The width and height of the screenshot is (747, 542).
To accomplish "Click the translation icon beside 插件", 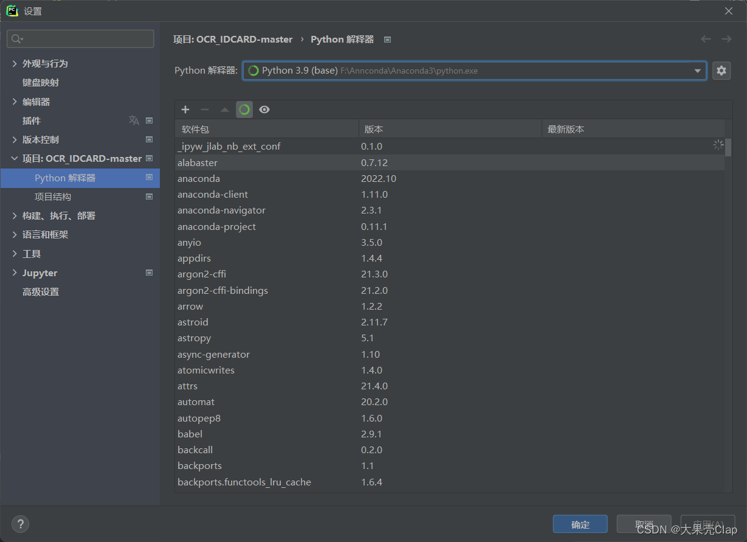I will pos(134,120).
